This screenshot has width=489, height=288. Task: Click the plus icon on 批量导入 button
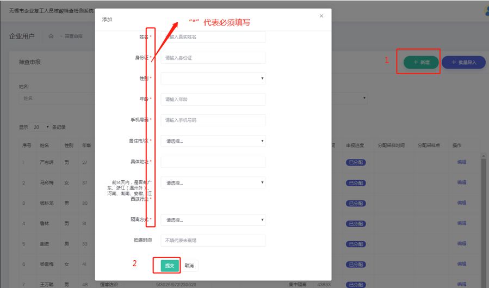pos(453,63)
